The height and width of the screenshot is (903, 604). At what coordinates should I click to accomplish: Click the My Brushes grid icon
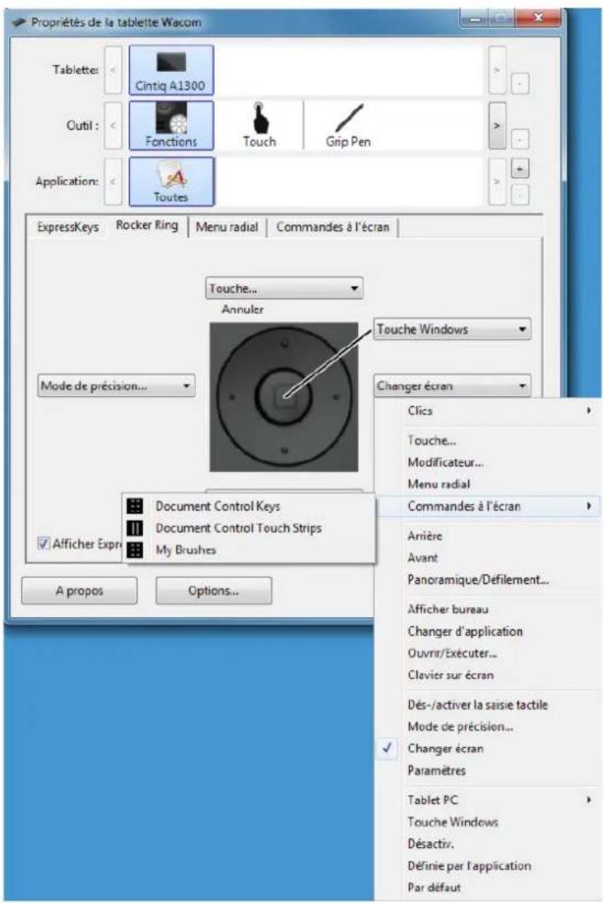click(135, 550)
